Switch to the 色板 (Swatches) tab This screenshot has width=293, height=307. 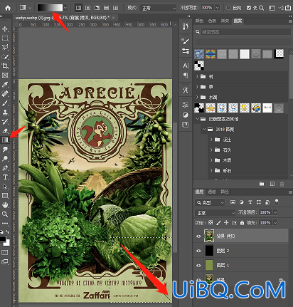(x=212, y=21)
